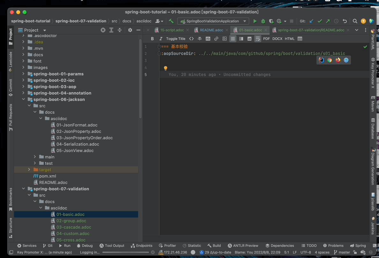Click the PDF export button
Viewport: 379px width, 258px height.
click(x=266, y=39)
